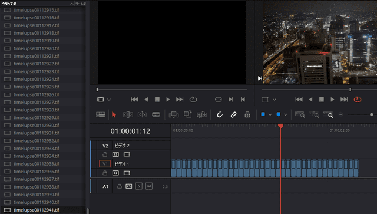This screenshot has width=377, height=214.
Task: Click the source viewer scrubber handle
Action: tap(97, 90)
